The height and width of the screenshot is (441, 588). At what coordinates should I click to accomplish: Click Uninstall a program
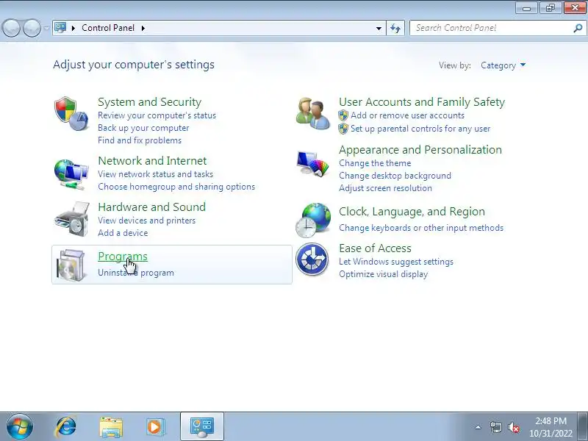[136, 273]
